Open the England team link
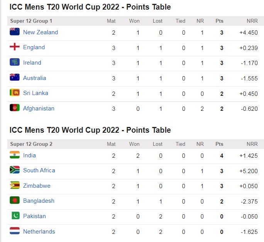This screenshot has width=264, height=242. tap(34, 47)
